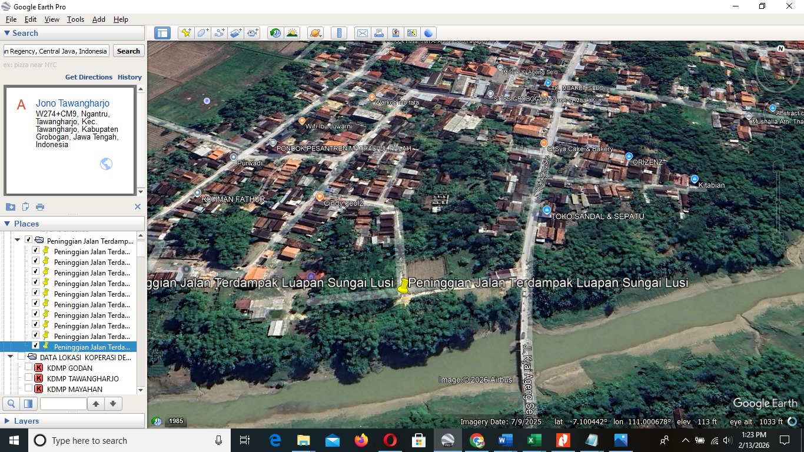Show historical imagery with the clock icon
Screen dimensions: 804x452
(275, 33)
